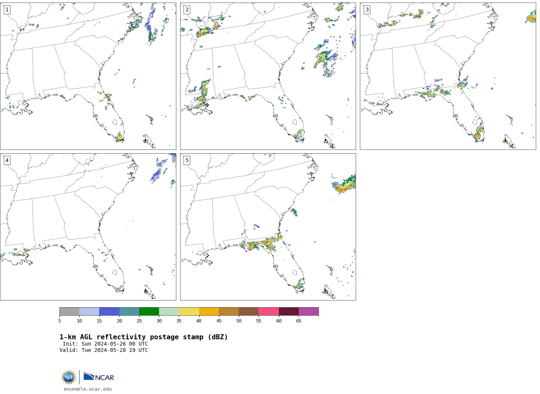Screen dimensions: 540x394
Task: Click the ensemble.ucar.edu link text
Action: click(88, 389)
